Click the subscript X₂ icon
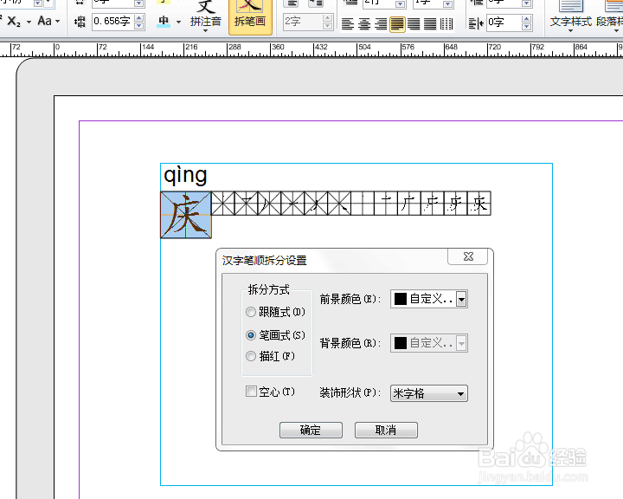623x499 pixels. pos(14,21)
